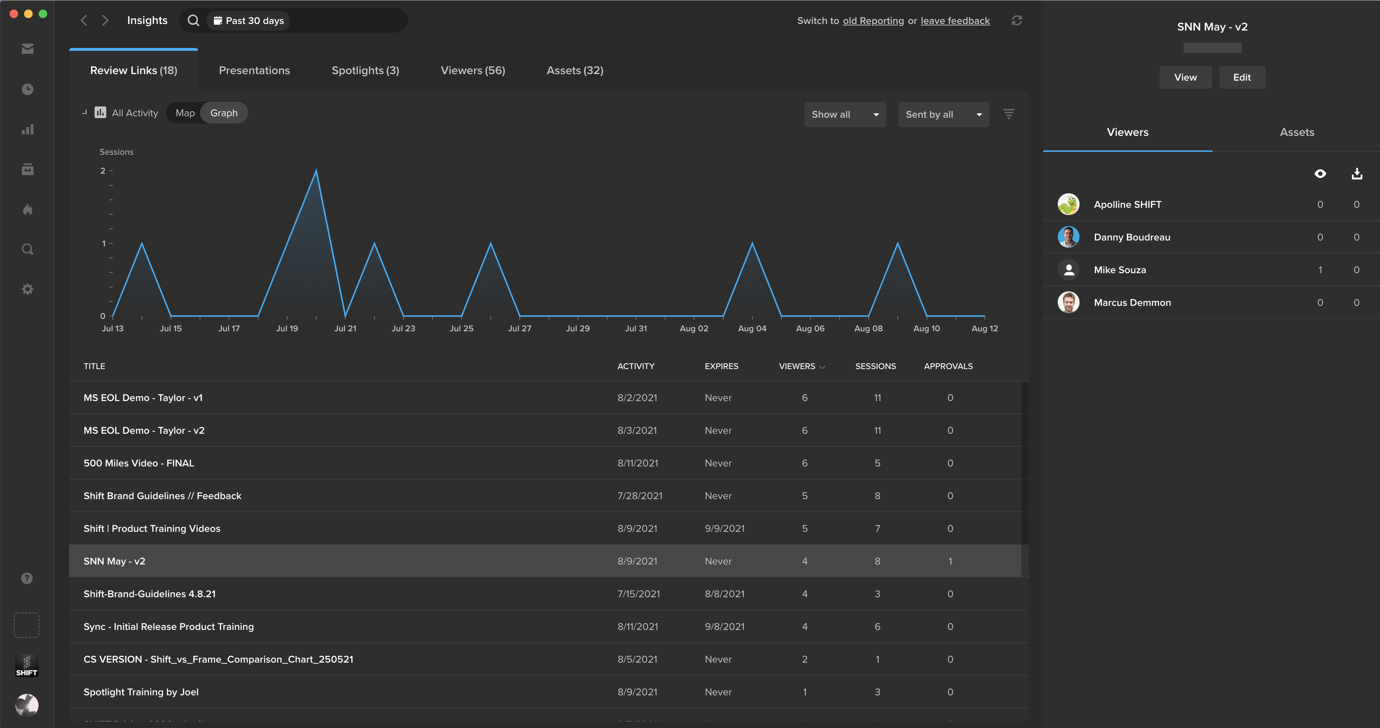The height and width of the screenshot is (728, 1380).
Task: Switch to the Spotlights (3) tab
Action: pyautogui.click(x=365, y=70)
